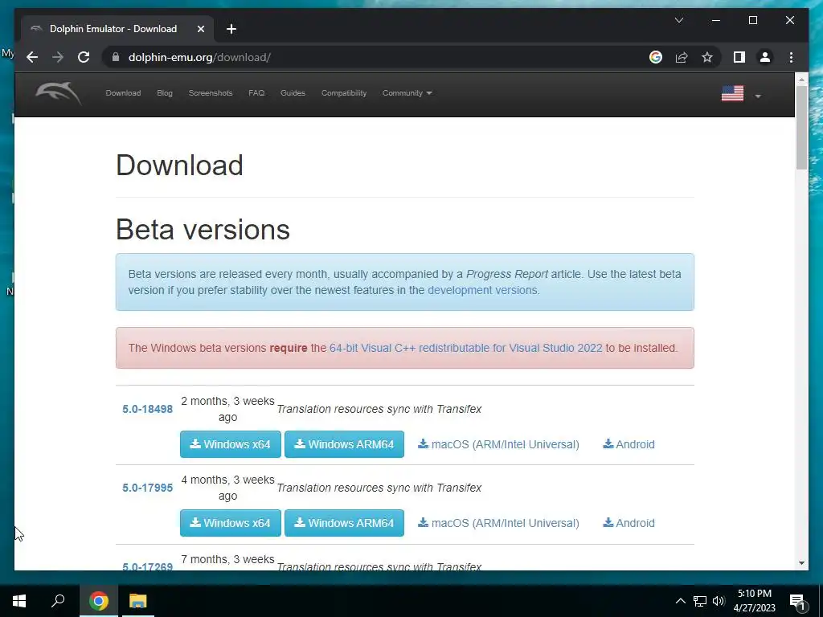Download macOS universal build of 5.0-18498
Image resolution: width=823 pixels, height=617 pixels.
click(x=498, y=444)
